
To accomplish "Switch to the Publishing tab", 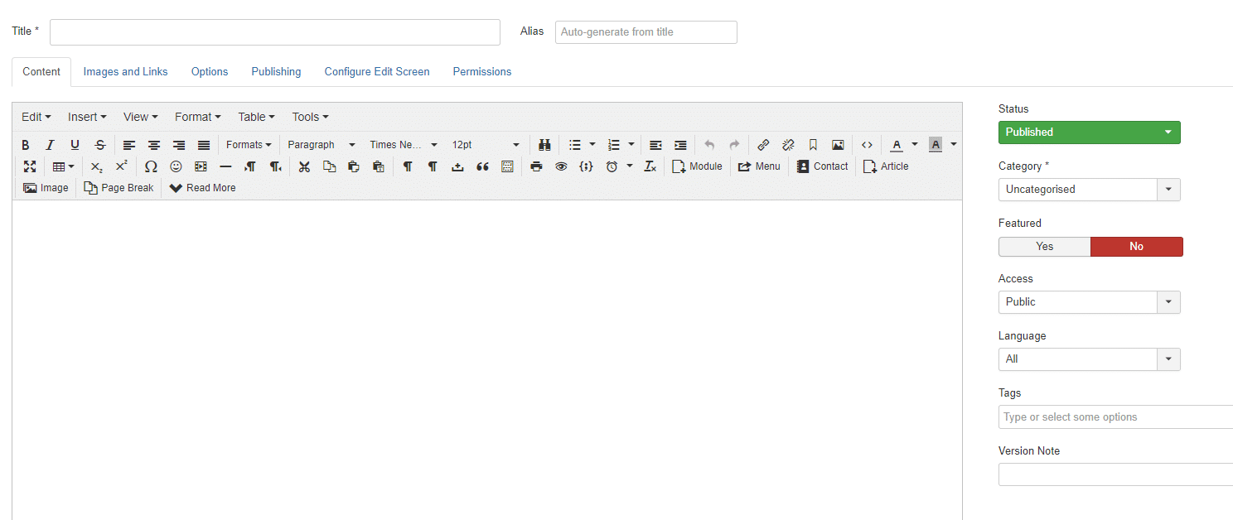I will (276, 71).
